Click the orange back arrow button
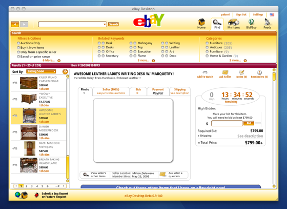The image size is (287, 209). (15, 24)
